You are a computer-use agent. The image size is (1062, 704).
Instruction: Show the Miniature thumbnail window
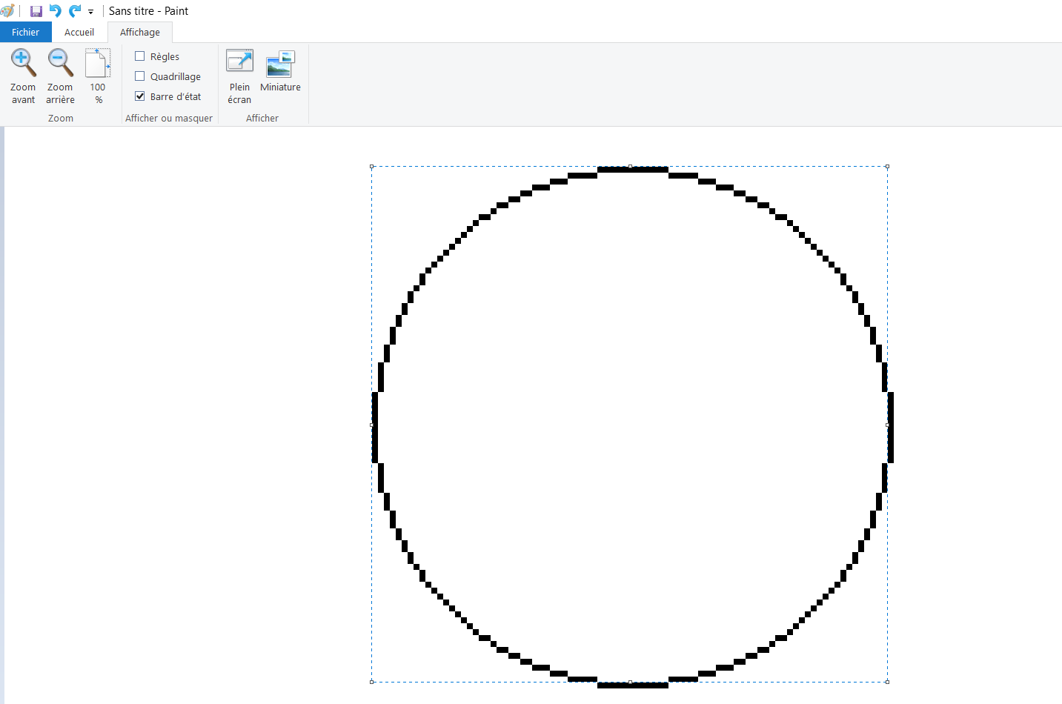click(280, 64)
